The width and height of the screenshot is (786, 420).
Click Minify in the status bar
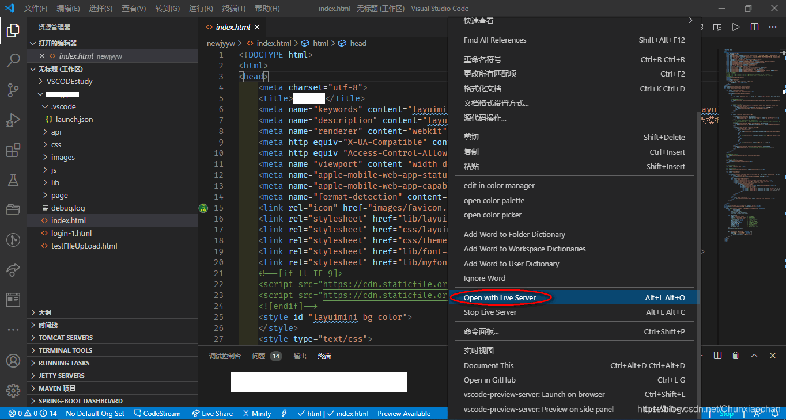257,414
